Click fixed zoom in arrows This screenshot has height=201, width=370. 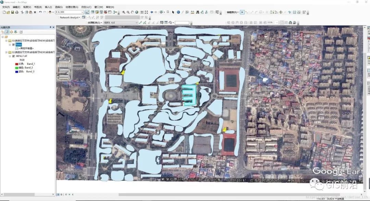[x=142, y=12]
